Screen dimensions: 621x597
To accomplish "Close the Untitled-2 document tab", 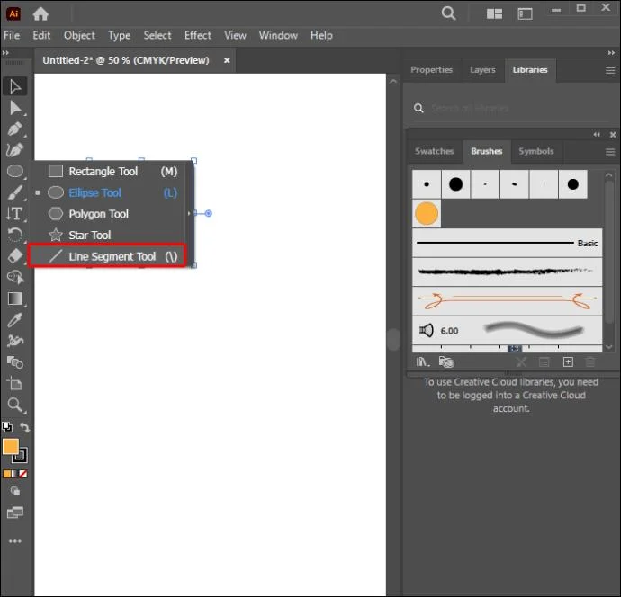I will (x=227, y=60).
